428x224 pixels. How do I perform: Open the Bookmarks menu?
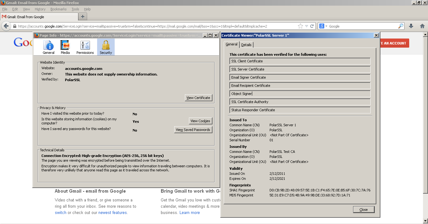59,9
